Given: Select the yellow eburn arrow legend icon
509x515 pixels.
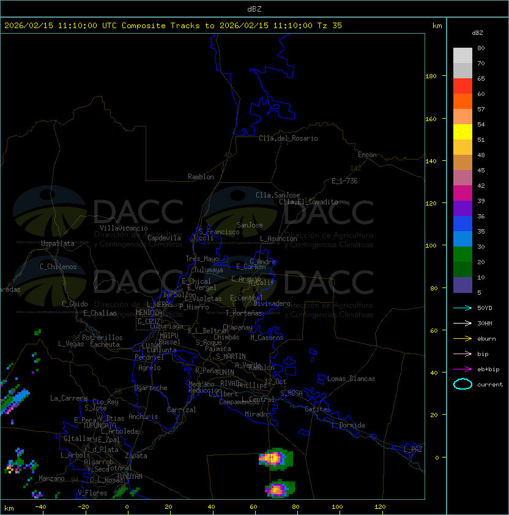Looking at the screenshot, I should tap(463, 338).
